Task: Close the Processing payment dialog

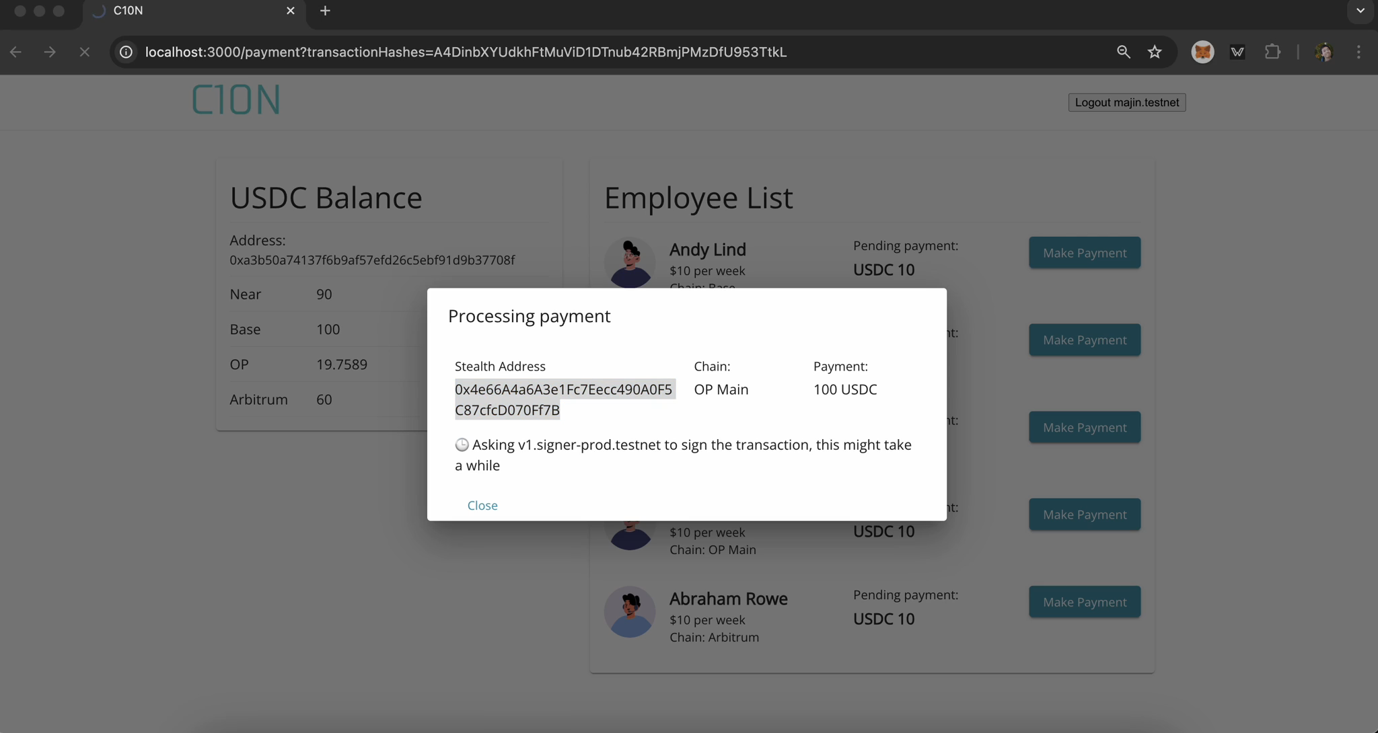Action: click(x=482, y=505)
